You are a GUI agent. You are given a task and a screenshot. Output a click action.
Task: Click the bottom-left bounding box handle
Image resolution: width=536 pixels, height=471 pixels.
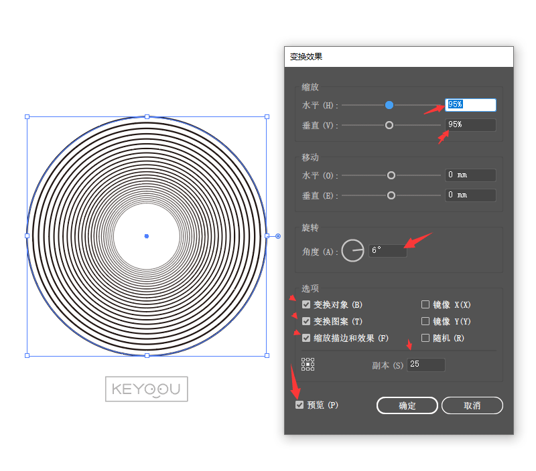[27, 355]
